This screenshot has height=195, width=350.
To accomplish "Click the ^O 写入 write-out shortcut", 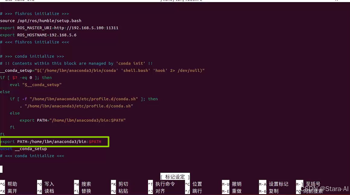I will point(46,184).
